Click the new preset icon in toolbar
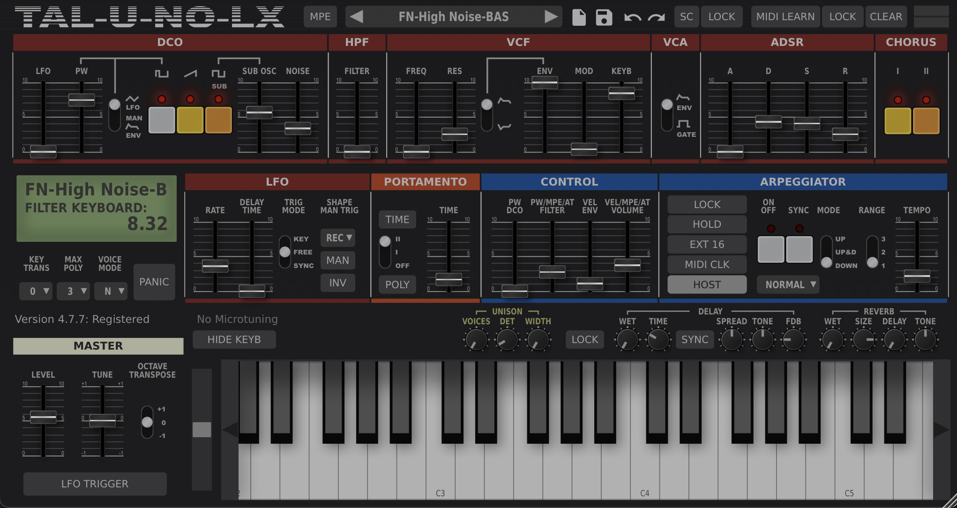957x508 pixels. pos(581,17)
